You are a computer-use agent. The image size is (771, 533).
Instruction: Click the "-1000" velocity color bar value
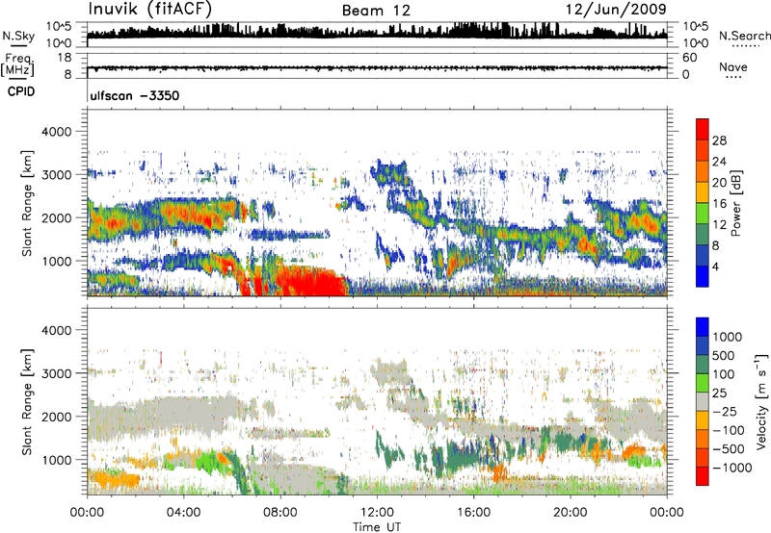731,468
